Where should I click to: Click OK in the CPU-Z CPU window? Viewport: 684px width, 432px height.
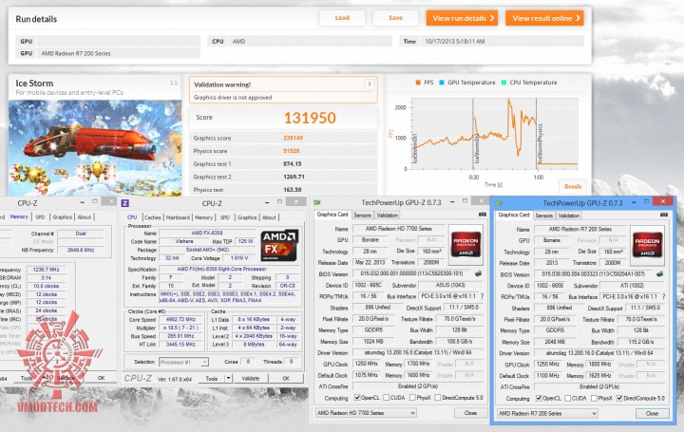click(x=286, y=379)
